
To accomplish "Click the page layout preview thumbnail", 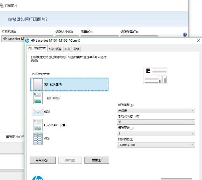I will [156, 76].
